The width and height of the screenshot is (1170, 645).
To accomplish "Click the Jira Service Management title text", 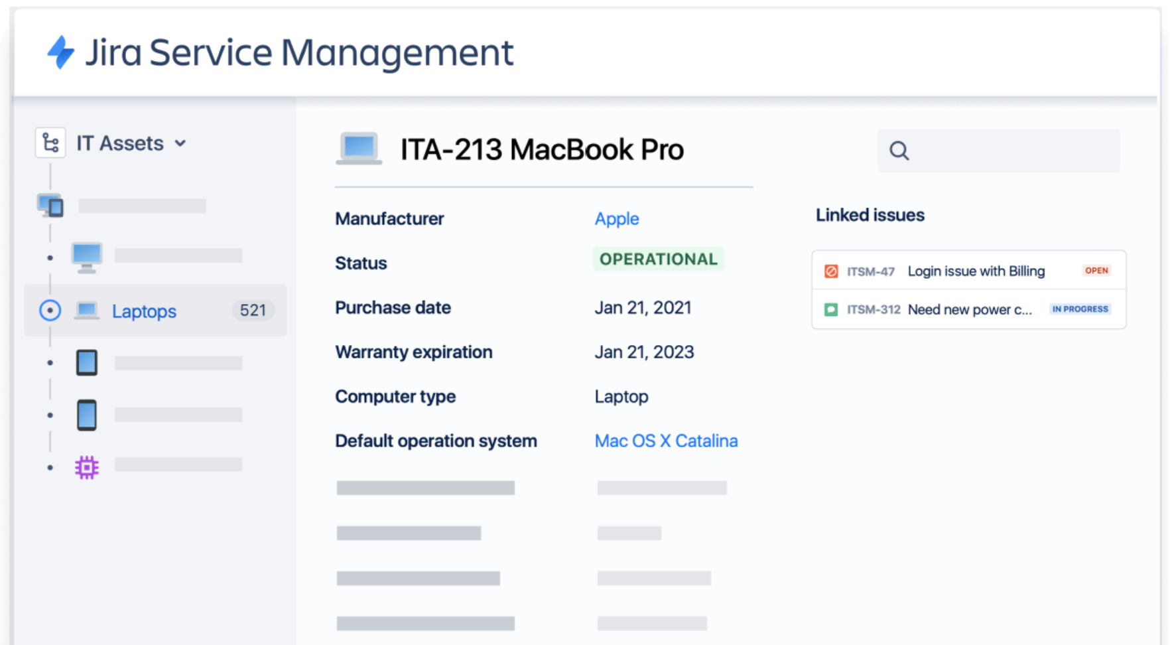I will pos(299,52).
